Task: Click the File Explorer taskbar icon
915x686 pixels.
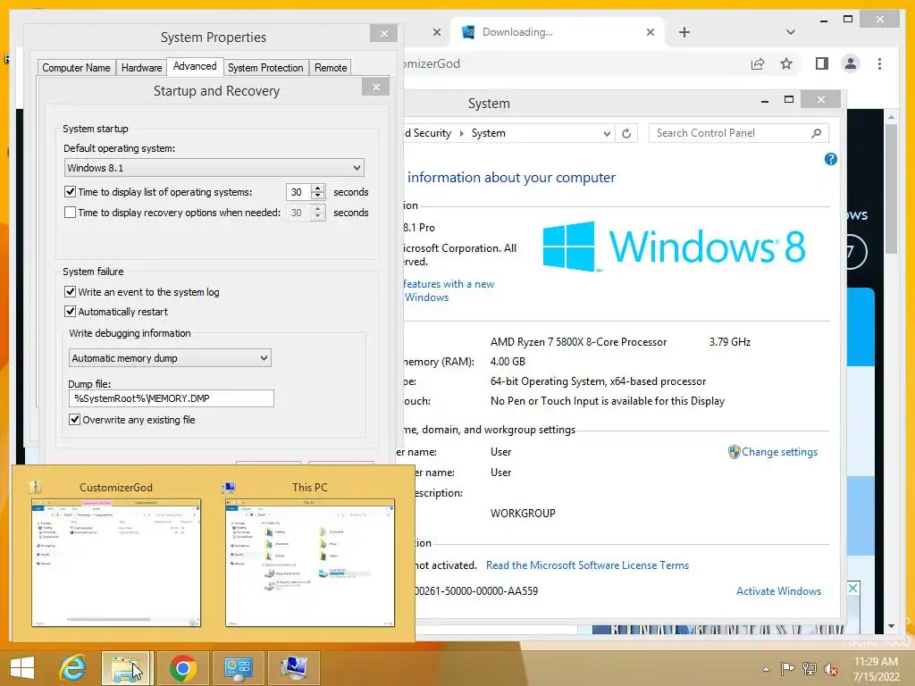Action: 127,668
